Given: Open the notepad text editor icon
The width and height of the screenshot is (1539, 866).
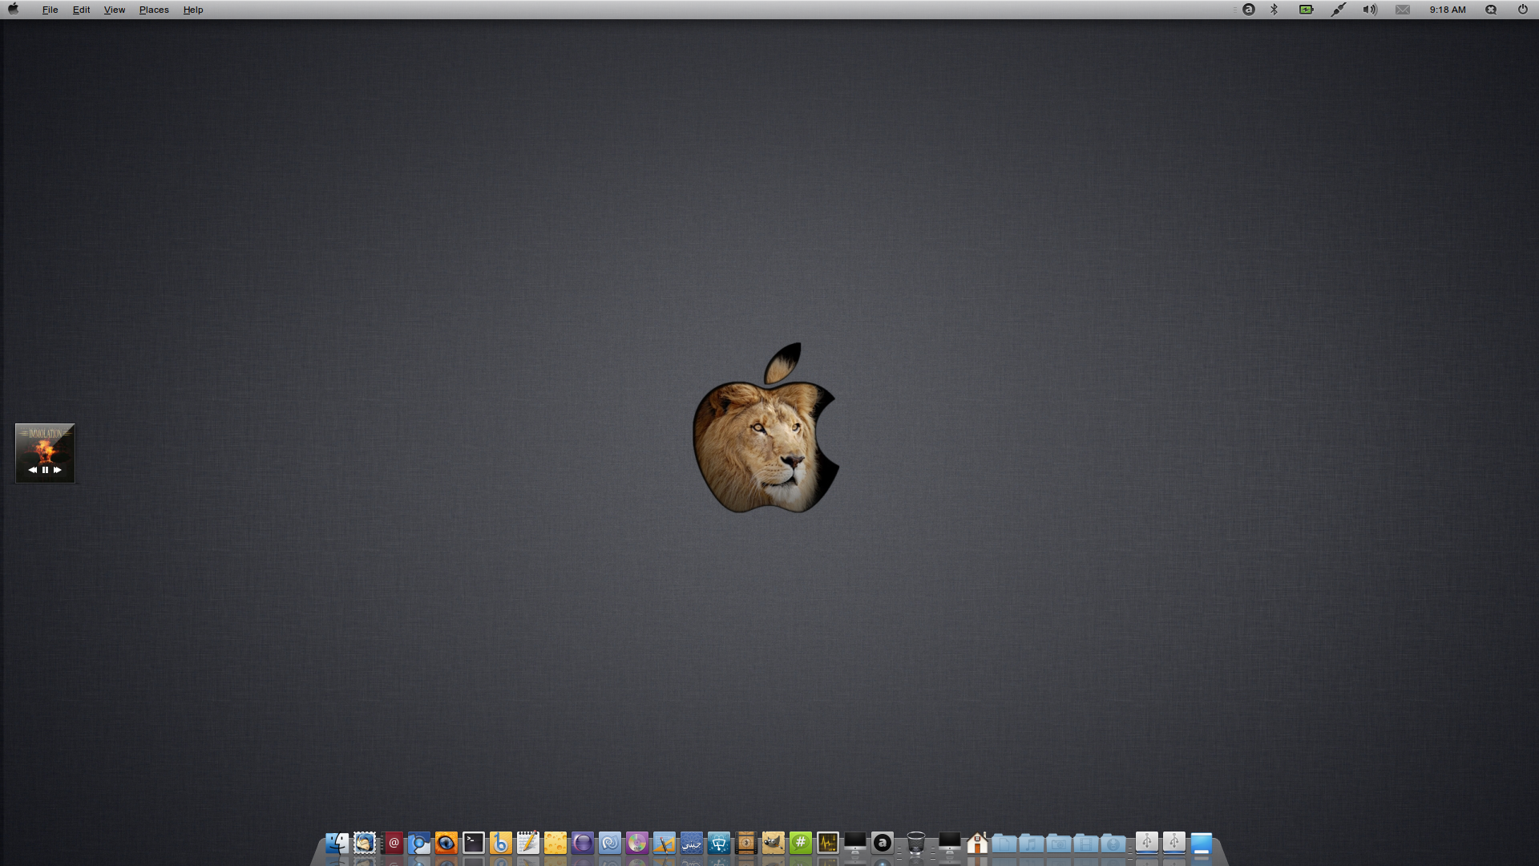Looking at the screenshot, I should point(528,844).
